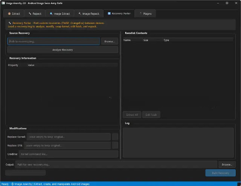This screenshot has width=241, height=186.
Task: Click the Plugins tab icon
Action: pyautogui.click(x=140, y=13)
